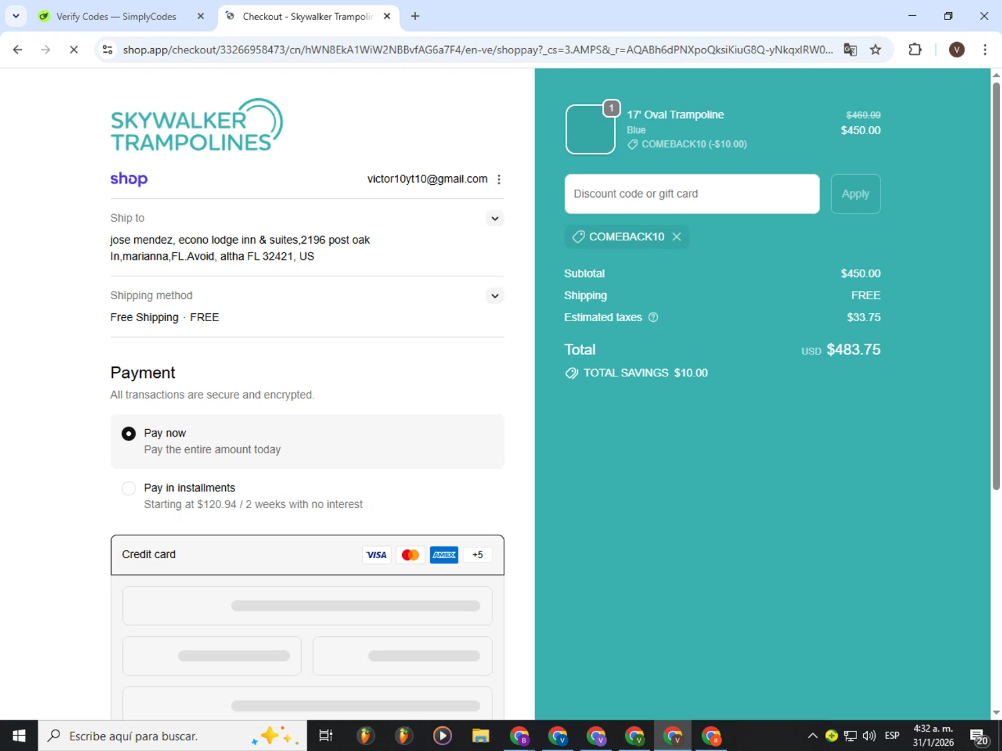Click the 17' Oval Trampoline product thumbnail

[x=591, y=130]
